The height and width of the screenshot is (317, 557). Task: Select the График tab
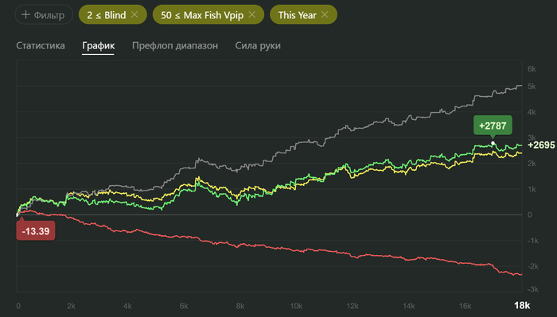[x=99, y=46]
